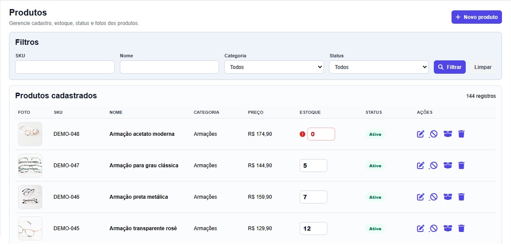The height and width of the screenshot is (247, 511).
Task: Select SKU cell DEMO-047
Action: point(66,166)
